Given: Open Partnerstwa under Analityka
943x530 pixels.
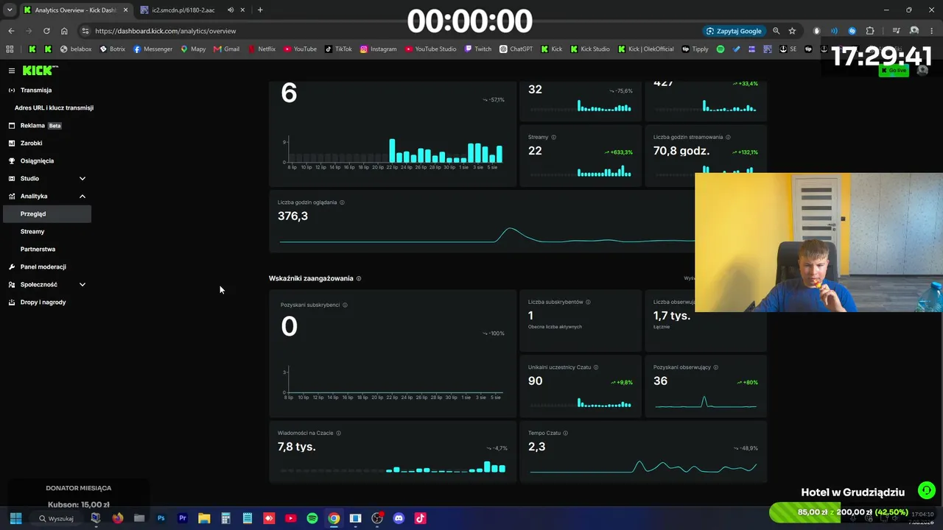Looking at the screenshot, I should 38,249.
